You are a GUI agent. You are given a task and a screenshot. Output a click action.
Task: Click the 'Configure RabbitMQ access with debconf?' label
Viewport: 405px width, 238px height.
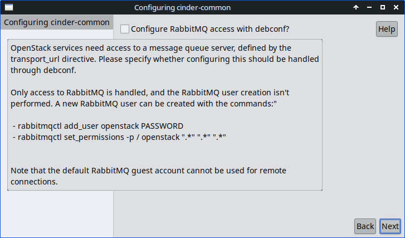coord(210,29)
